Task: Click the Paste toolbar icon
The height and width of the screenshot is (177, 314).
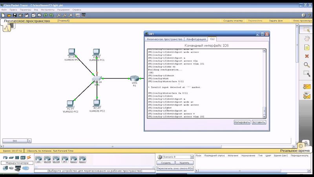Action: pyautogui.click(x=40, y=15)
